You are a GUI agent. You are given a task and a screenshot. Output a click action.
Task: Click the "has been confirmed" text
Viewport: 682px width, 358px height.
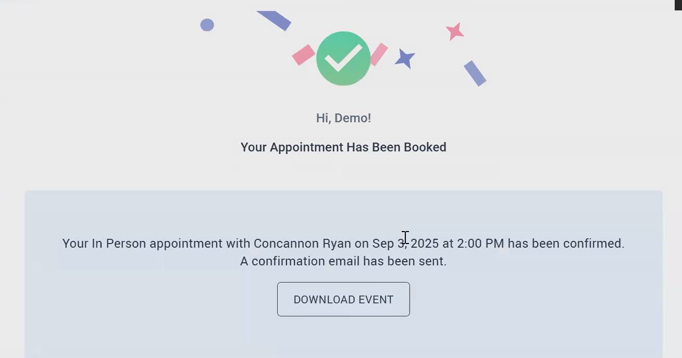coord(565,244)
